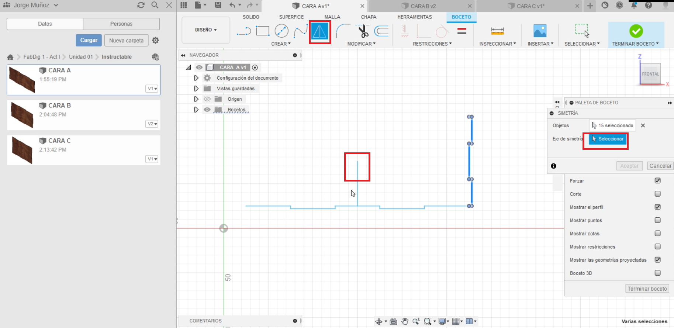The height and width of the screenshot is (328, 674).
Task: Activate the Select tool icon
Action: 582,31
